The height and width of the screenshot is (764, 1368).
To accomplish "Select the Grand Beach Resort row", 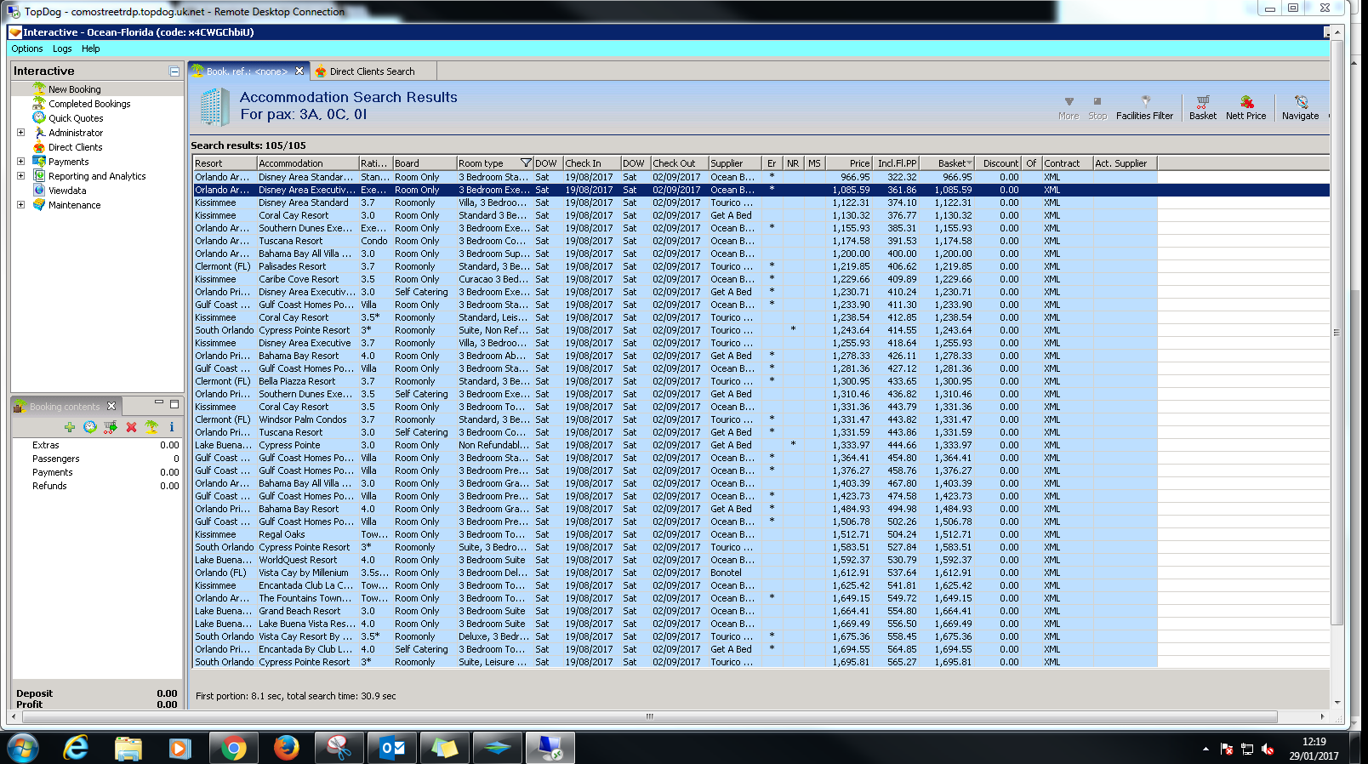I will pyautogui.click(x=675, y=611).
